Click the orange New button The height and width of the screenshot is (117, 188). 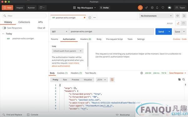[8, 7]
